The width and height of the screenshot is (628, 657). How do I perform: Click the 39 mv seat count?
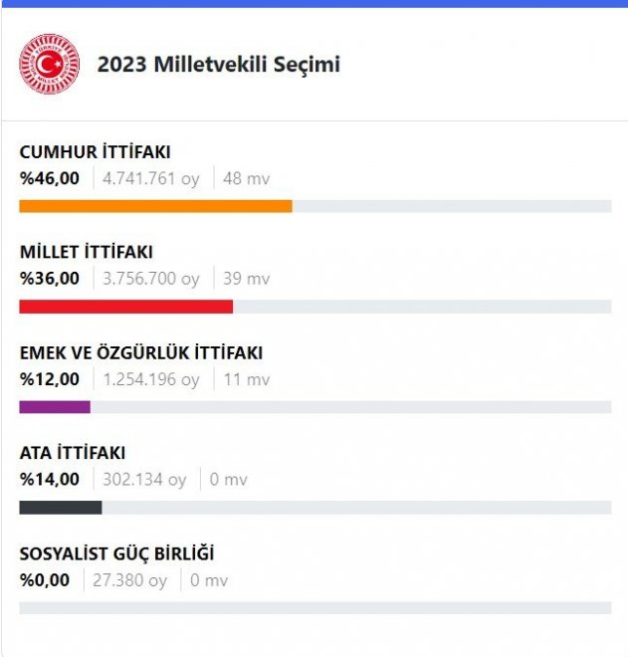246,279
